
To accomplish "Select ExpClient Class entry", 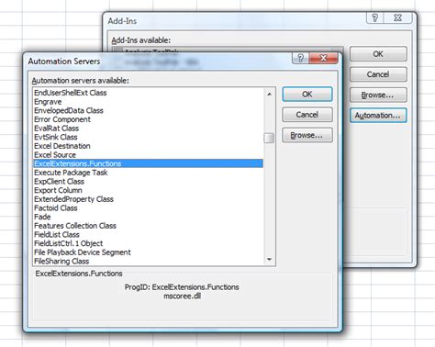I will tap(148, 182).
